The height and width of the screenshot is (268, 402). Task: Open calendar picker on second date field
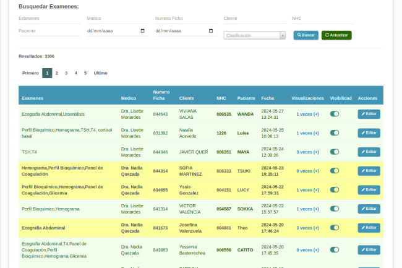pyautogui.click(x=211, y=30)
